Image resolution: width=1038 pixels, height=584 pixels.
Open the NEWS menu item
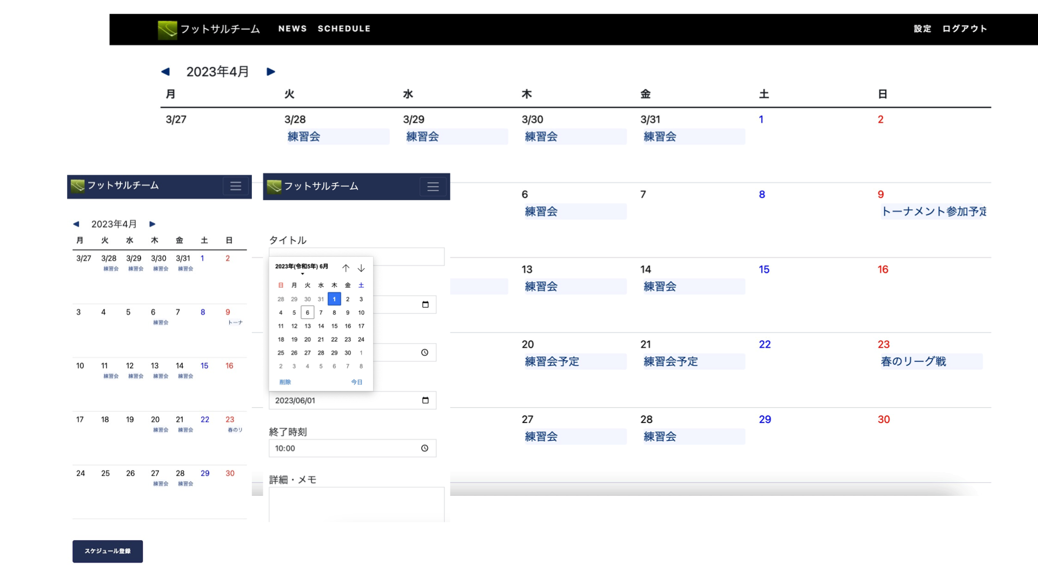(x=292, y=29)
